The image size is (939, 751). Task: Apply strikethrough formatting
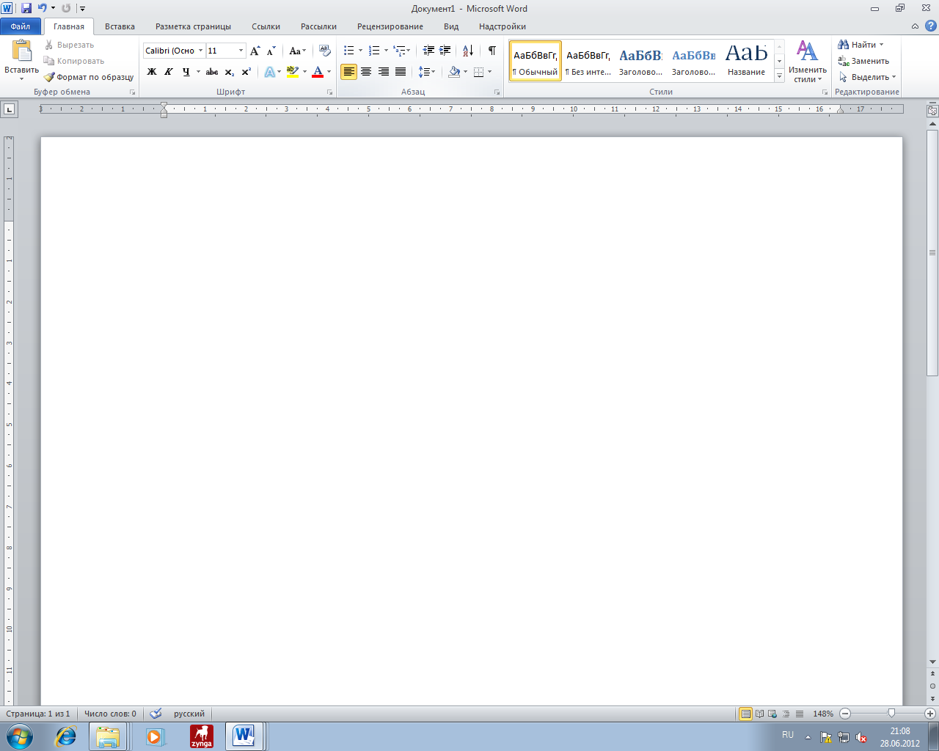(x=212, y=72)
